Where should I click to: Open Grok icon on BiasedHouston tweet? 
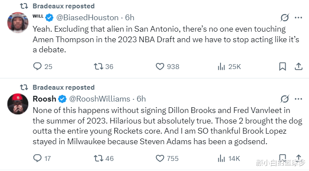(x=285, y=18)
